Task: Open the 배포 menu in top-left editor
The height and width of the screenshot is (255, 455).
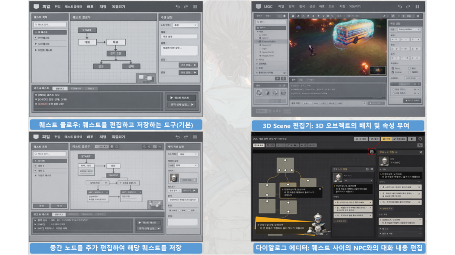Action: coord(90,7)
